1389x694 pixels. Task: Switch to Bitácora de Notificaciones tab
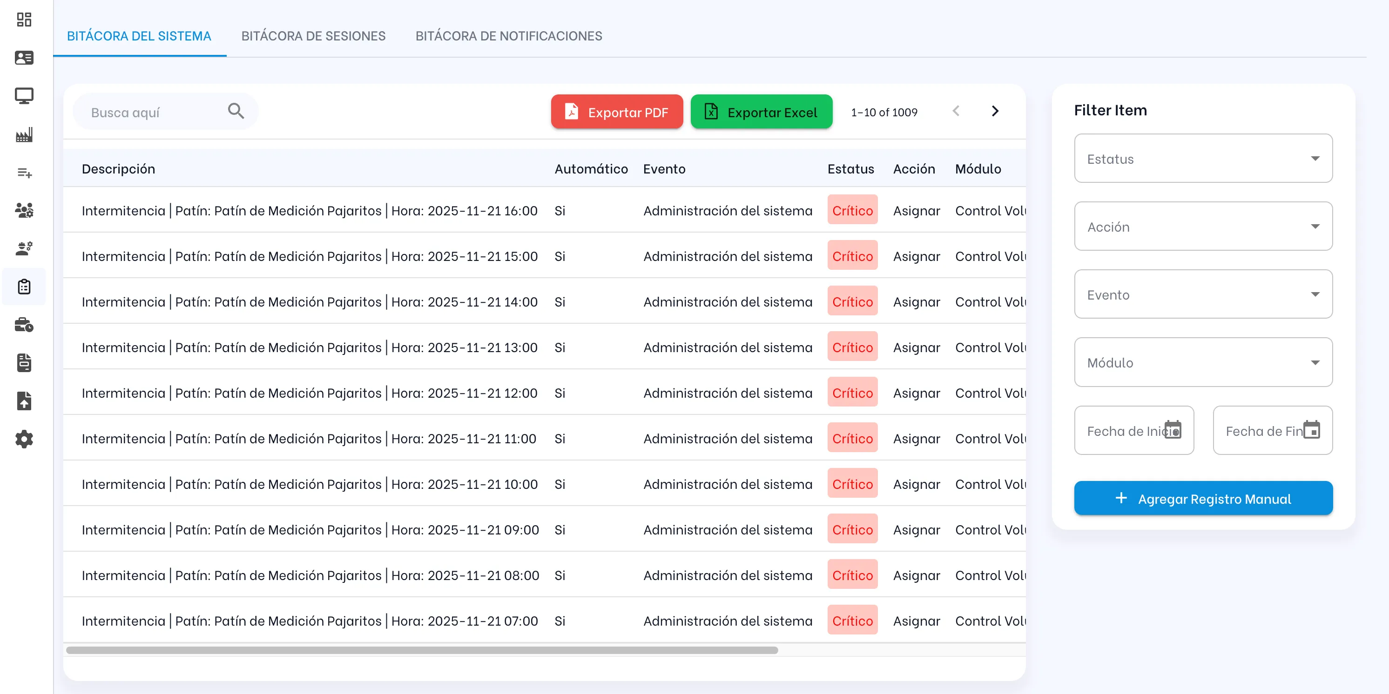pos(508,36)
